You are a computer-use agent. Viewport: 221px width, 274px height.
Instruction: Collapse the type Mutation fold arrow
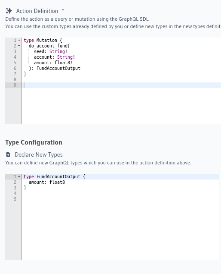tap(19, 41)
